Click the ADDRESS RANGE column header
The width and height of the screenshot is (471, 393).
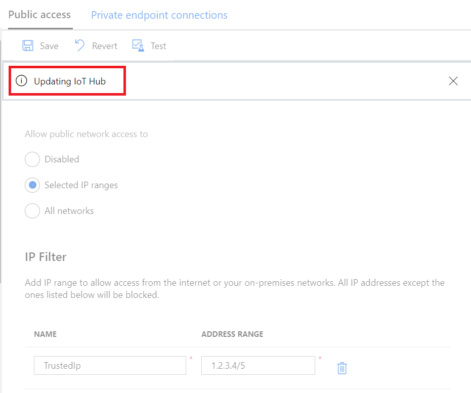point(232,334)
